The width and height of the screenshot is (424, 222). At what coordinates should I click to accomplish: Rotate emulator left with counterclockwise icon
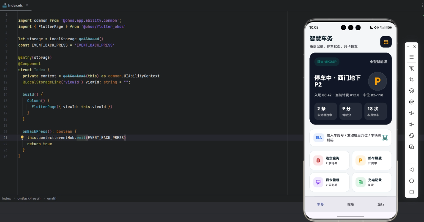click(412, 91)
